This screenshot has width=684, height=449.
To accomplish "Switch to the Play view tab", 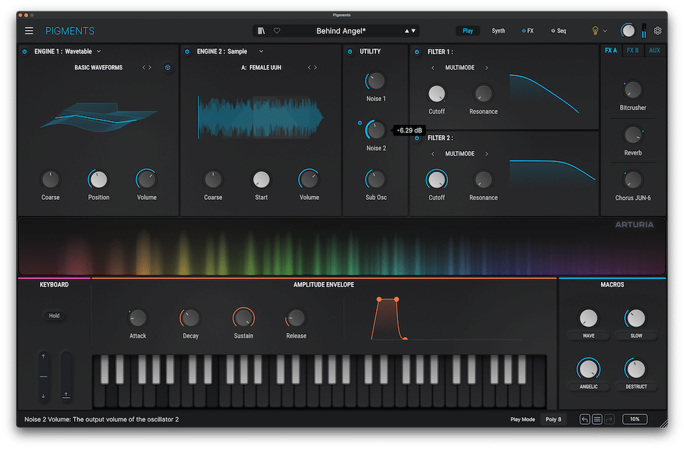I will point(468,31).
